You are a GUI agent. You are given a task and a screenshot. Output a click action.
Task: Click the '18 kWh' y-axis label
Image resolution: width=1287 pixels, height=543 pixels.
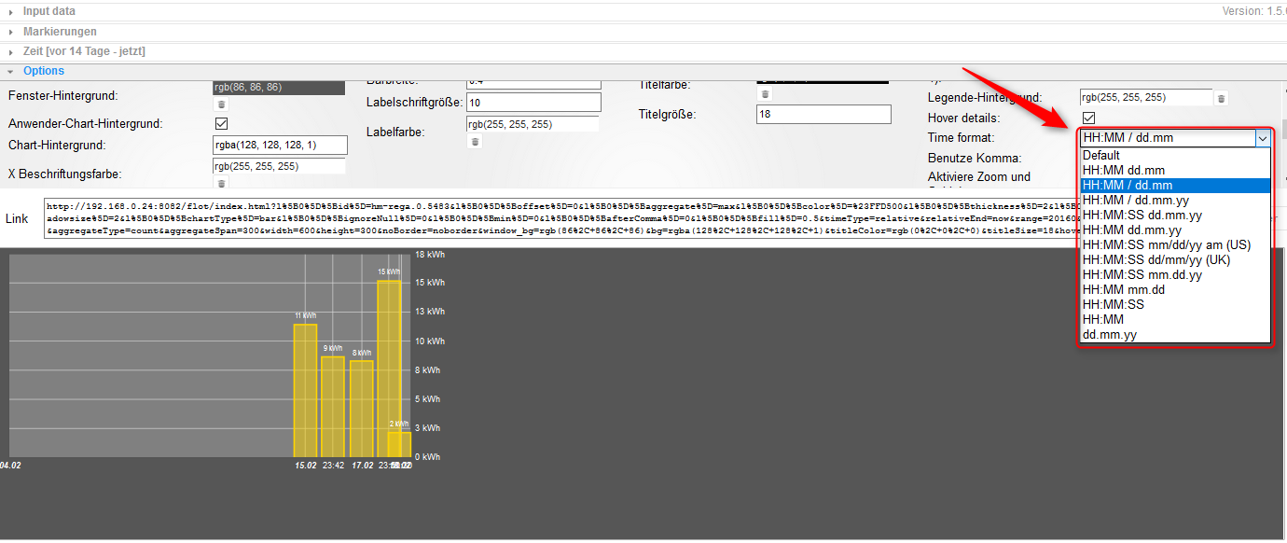[429, 254]
